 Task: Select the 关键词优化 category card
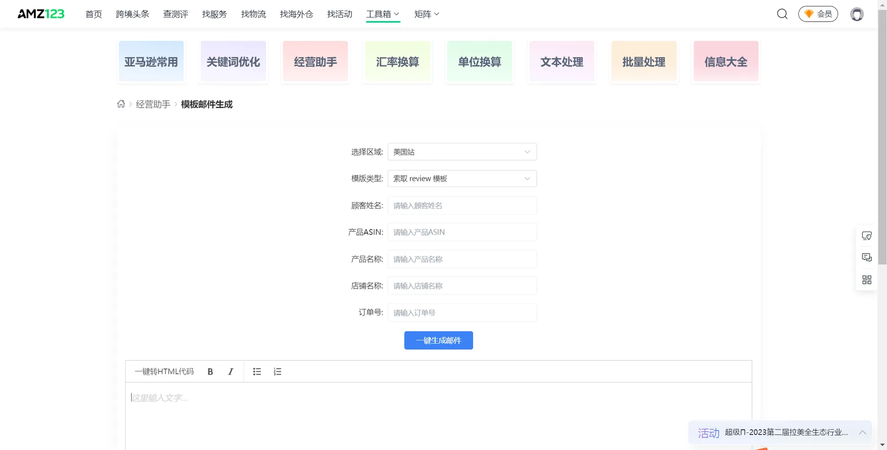(233, 61)
